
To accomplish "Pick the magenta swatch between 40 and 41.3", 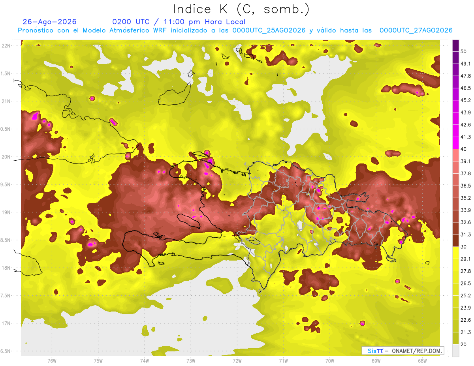I will point(455,143).
